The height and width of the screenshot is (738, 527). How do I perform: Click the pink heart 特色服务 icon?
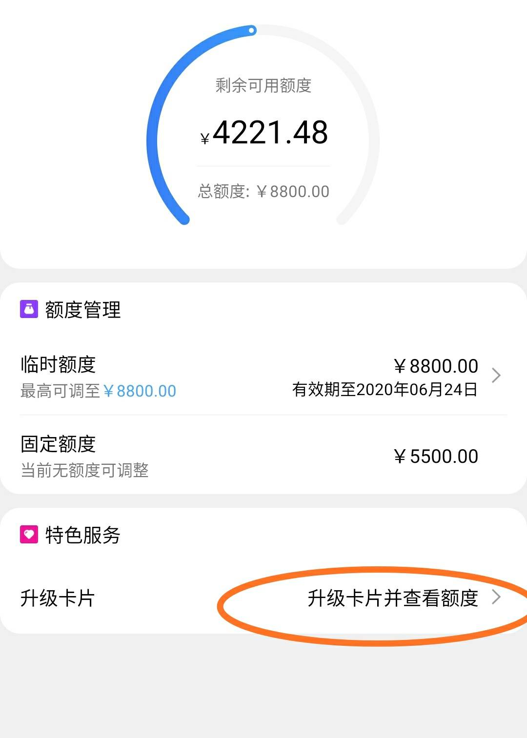[29, 535]
